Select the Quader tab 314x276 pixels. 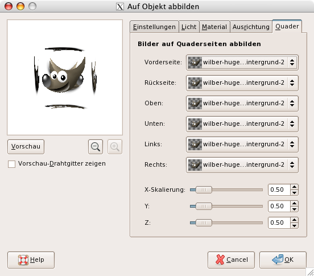click(x=287, y=26)
